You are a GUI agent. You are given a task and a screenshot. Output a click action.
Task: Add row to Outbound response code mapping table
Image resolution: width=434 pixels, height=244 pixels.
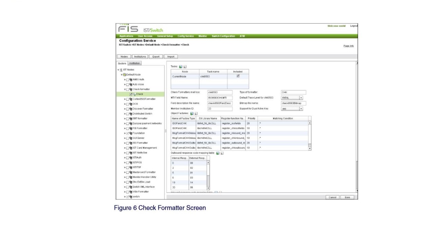218,153
